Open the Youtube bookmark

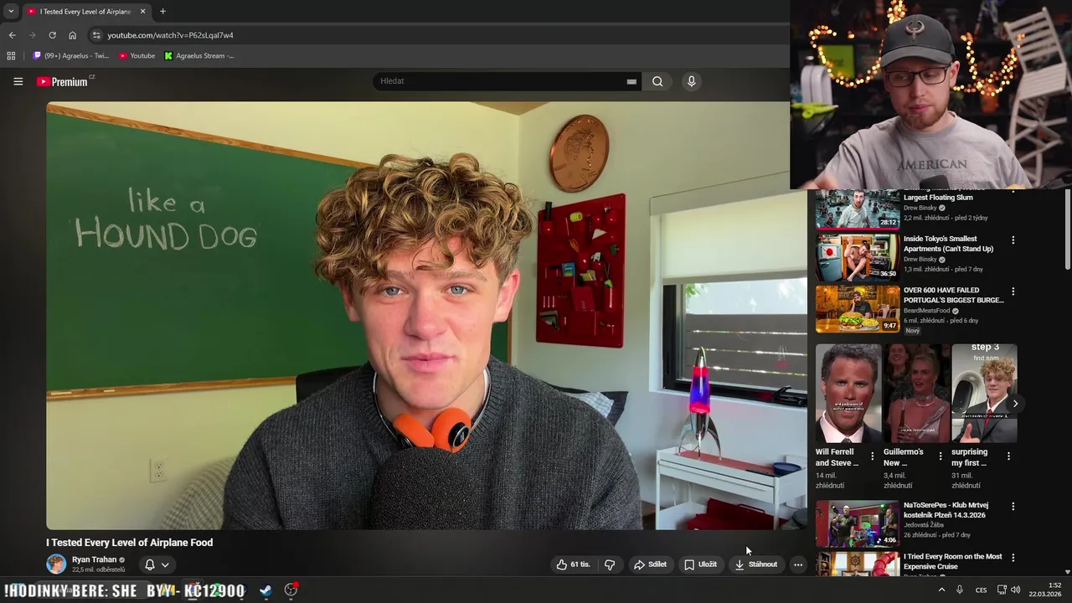[137, 56]
